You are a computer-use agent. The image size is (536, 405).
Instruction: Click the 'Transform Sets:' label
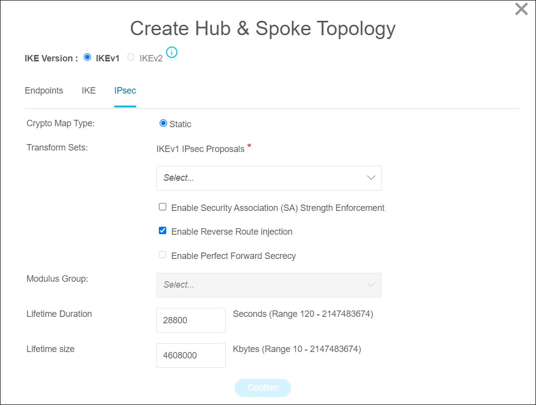[57, 148]
